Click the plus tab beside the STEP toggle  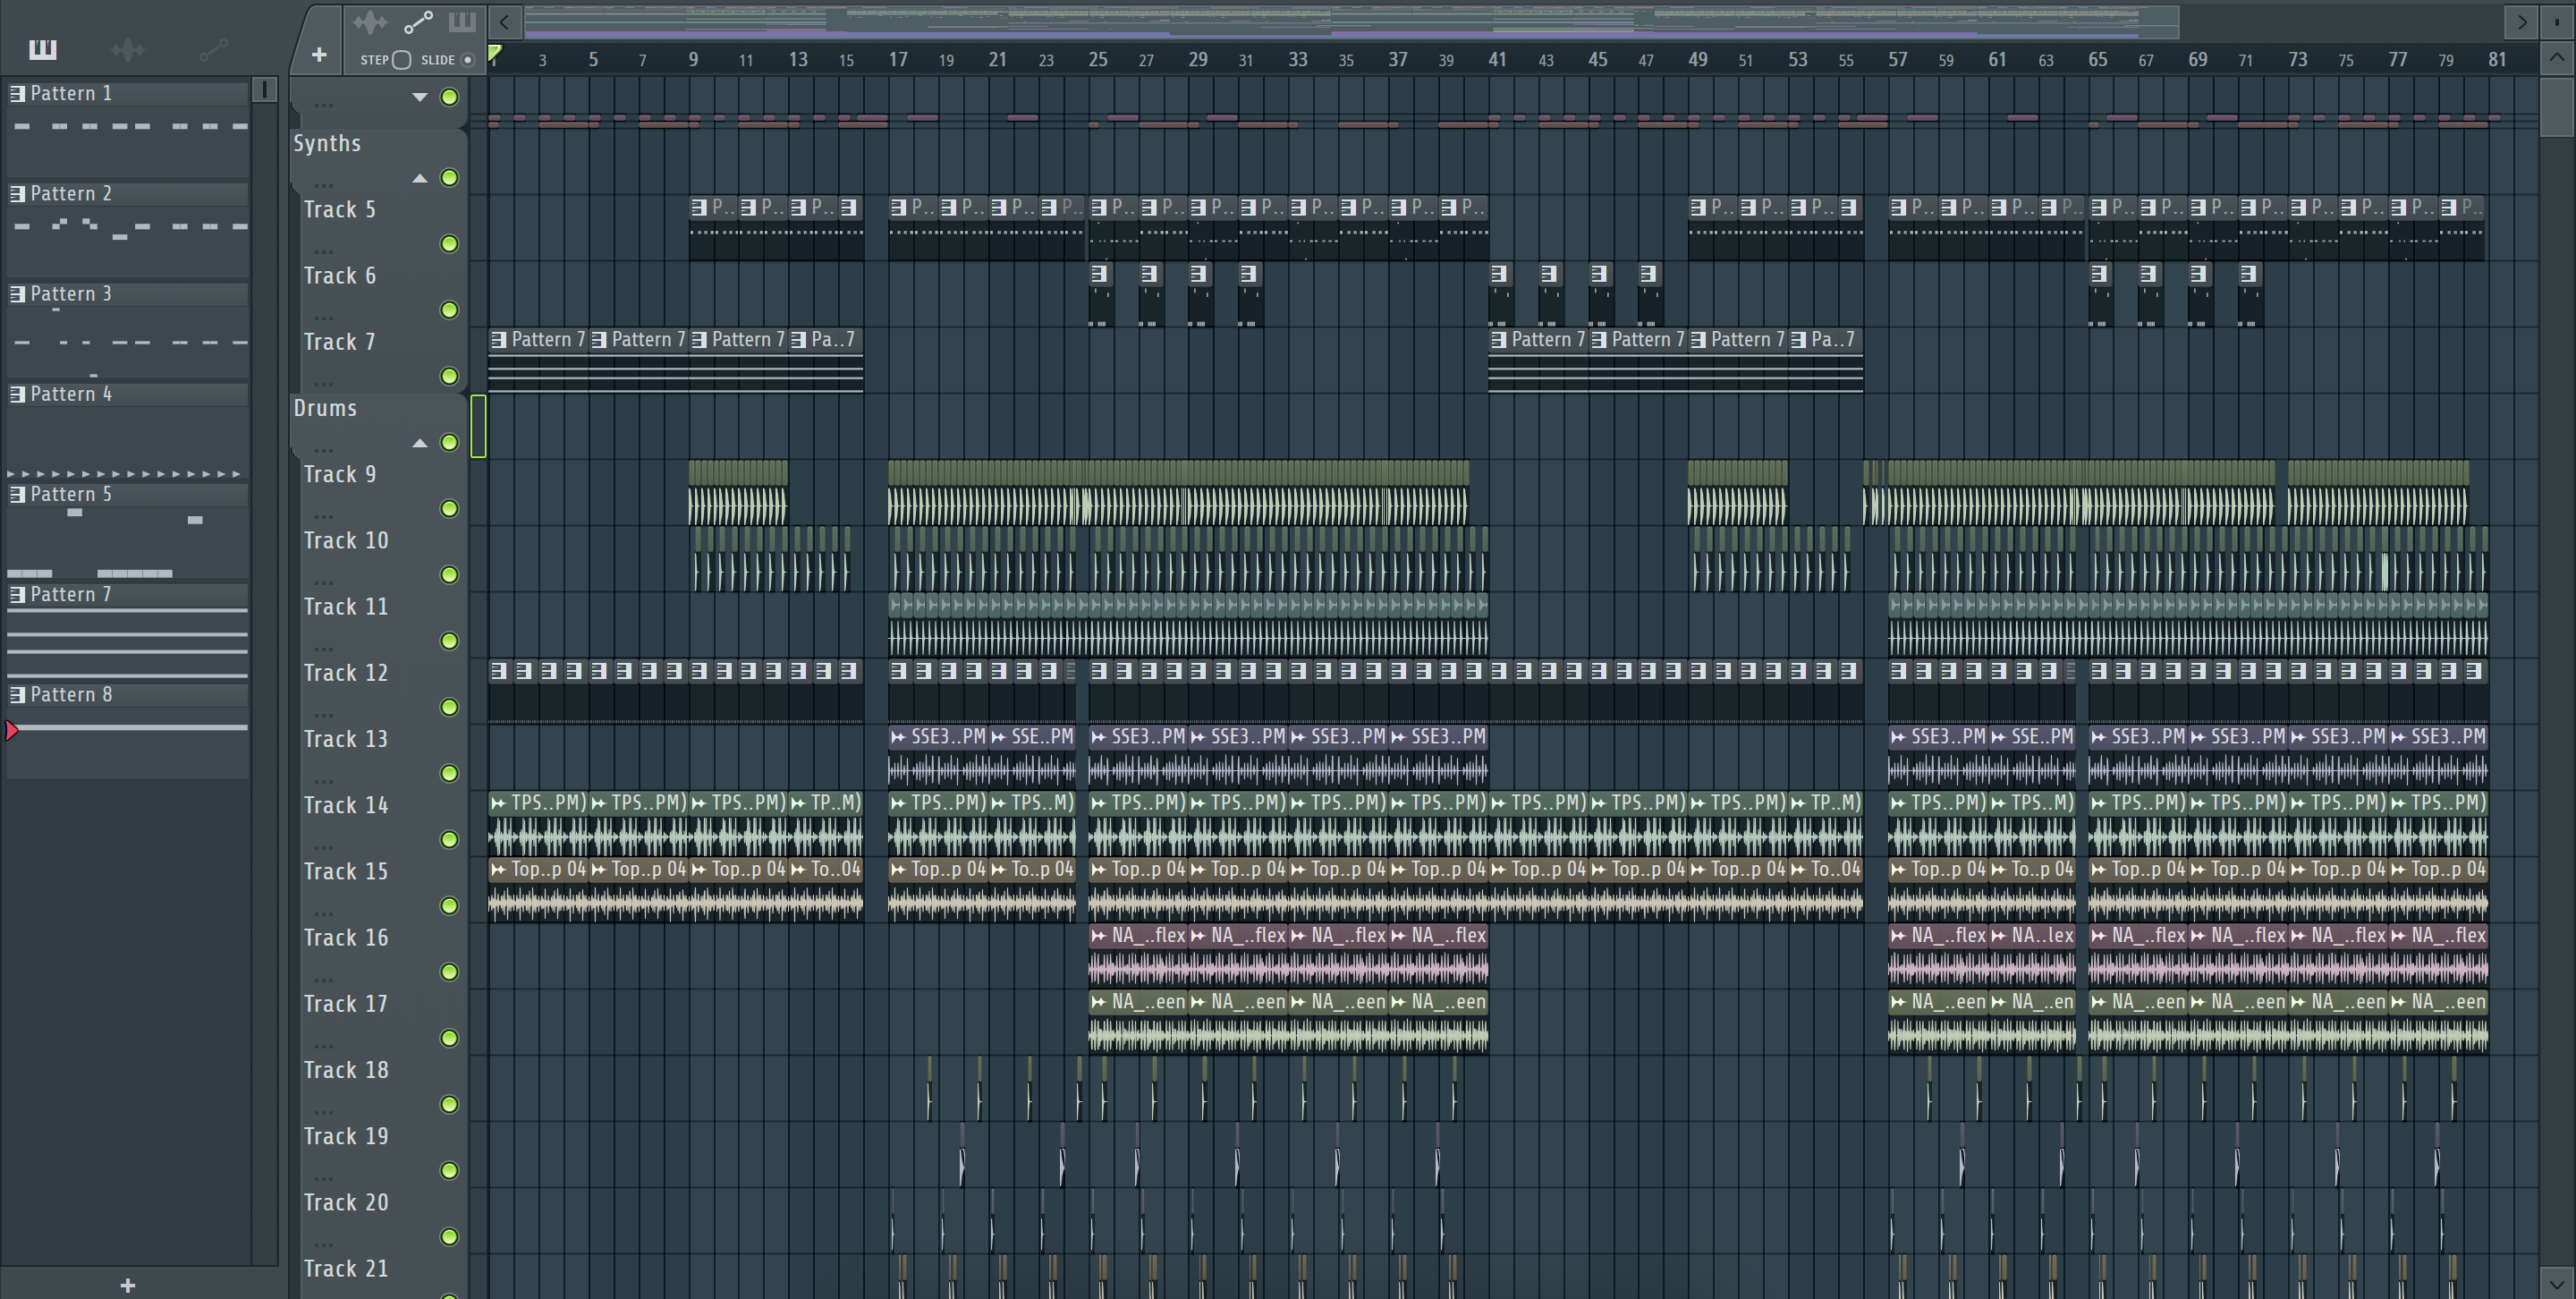tap(319, 55)
